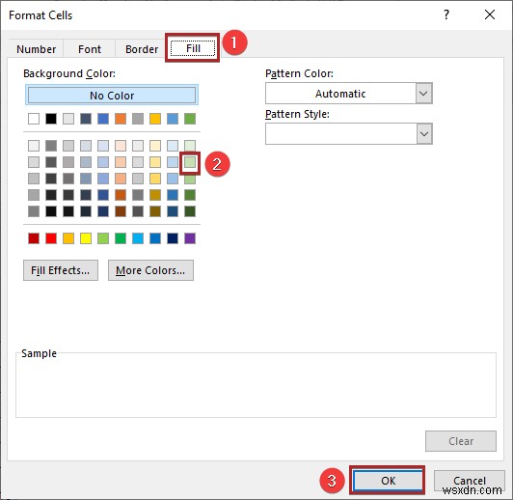Click the empty Pattern Style field
This screenshot has width=513, height=500.
(x=341, y=134)
